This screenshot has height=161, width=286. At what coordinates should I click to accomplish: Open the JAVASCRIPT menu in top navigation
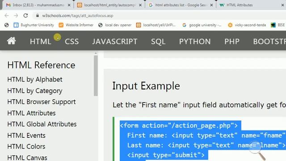tap(115, 42)
